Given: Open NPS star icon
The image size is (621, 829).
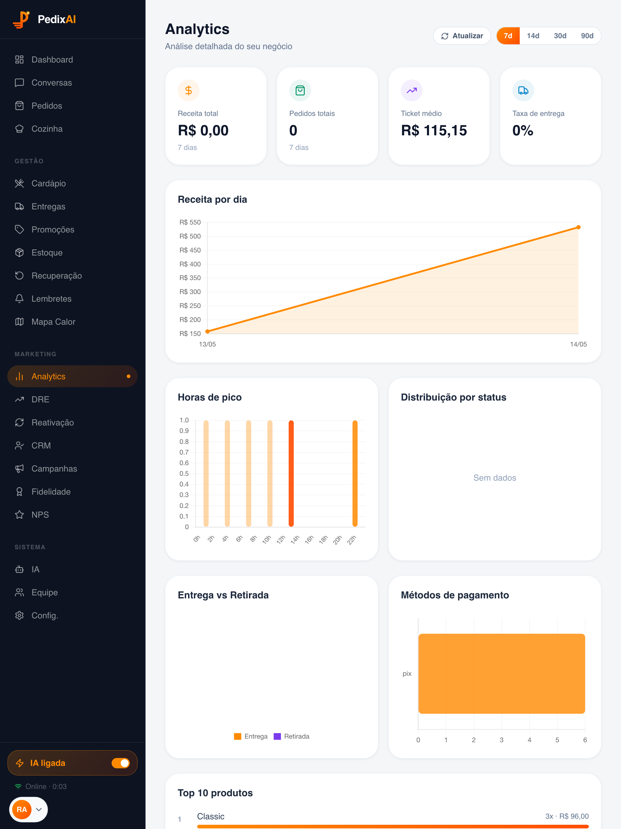Looking at the screenshot, I should pos(19,515).
